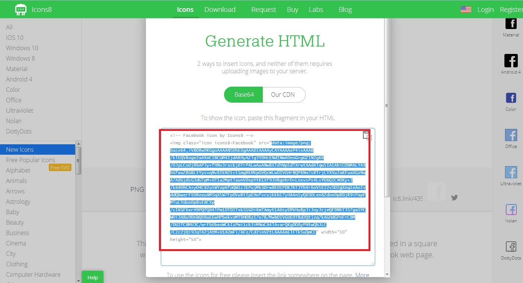Click the scroll-up arrow of category list

78,143
